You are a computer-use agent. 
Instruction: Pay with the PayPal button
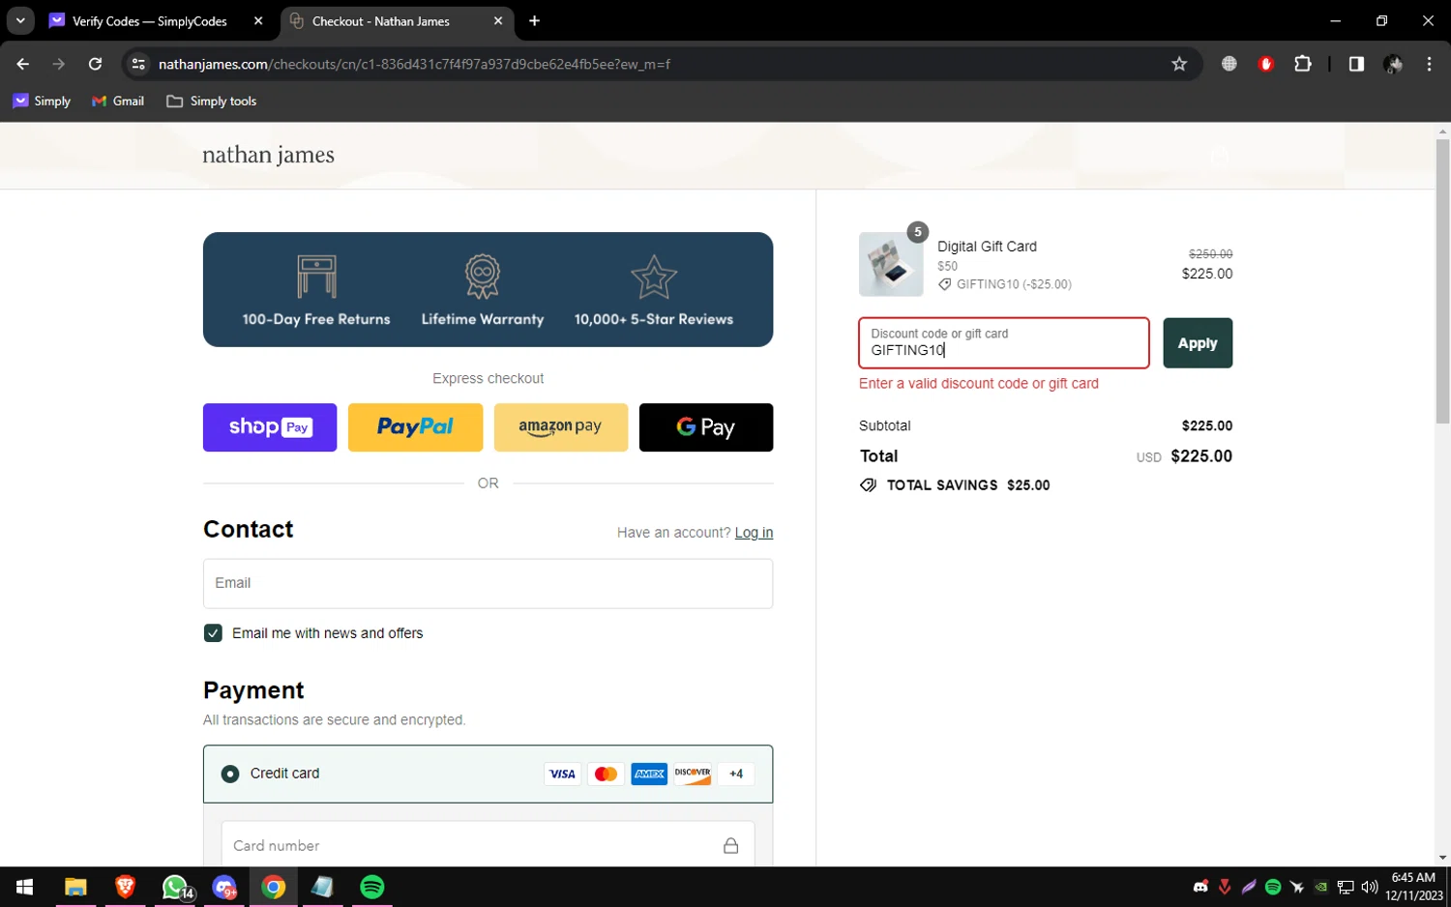coord(415,427)
